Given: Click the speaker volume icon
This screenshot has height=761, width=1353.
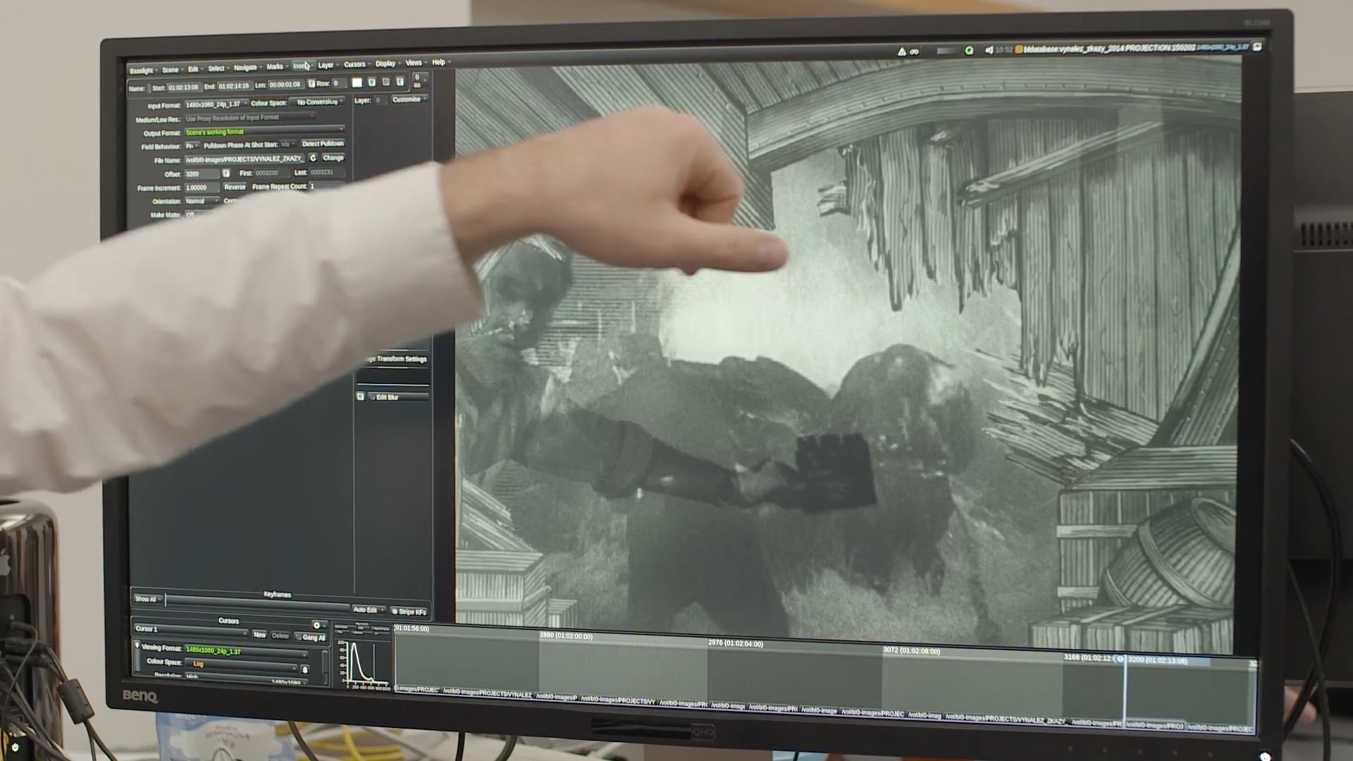Looking at the screenshot, I should [x=989, y=50].
